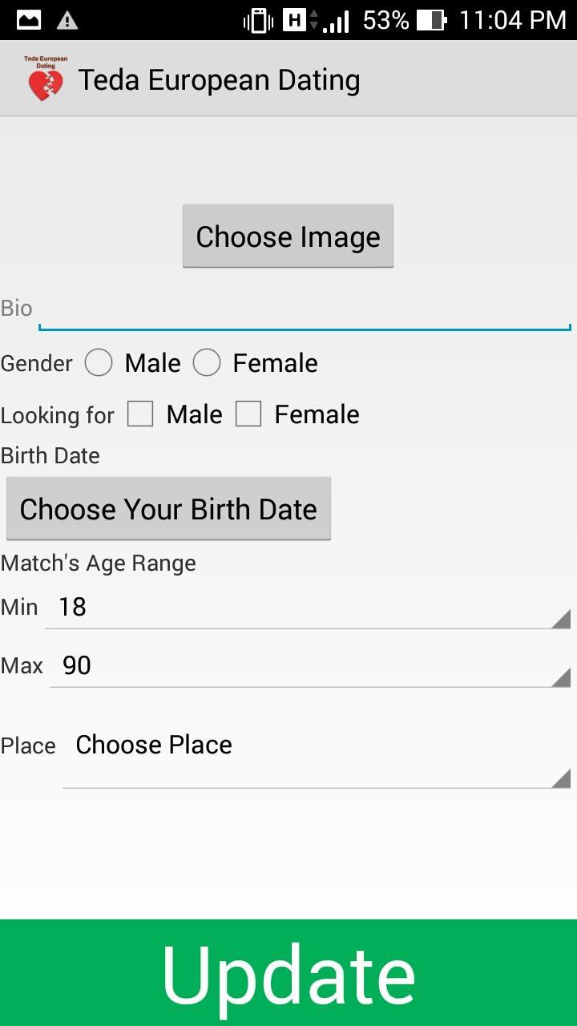Select the Male gender radio button
Screen dimensions: 577x1026
click(x=99, y=362)
